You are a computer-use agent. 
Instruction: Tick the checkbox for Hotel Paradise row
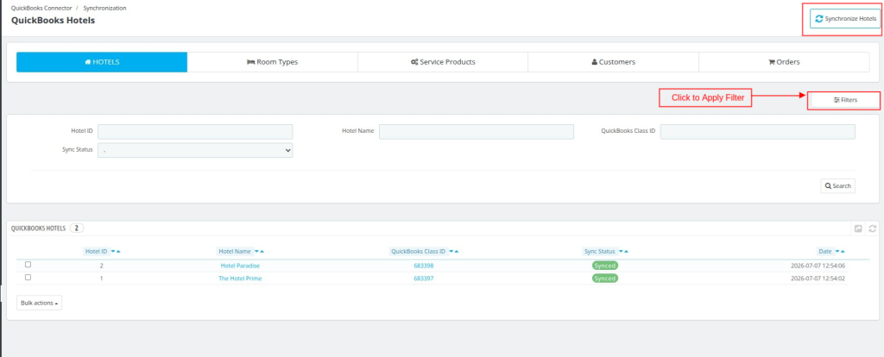[x=28, y=265]
